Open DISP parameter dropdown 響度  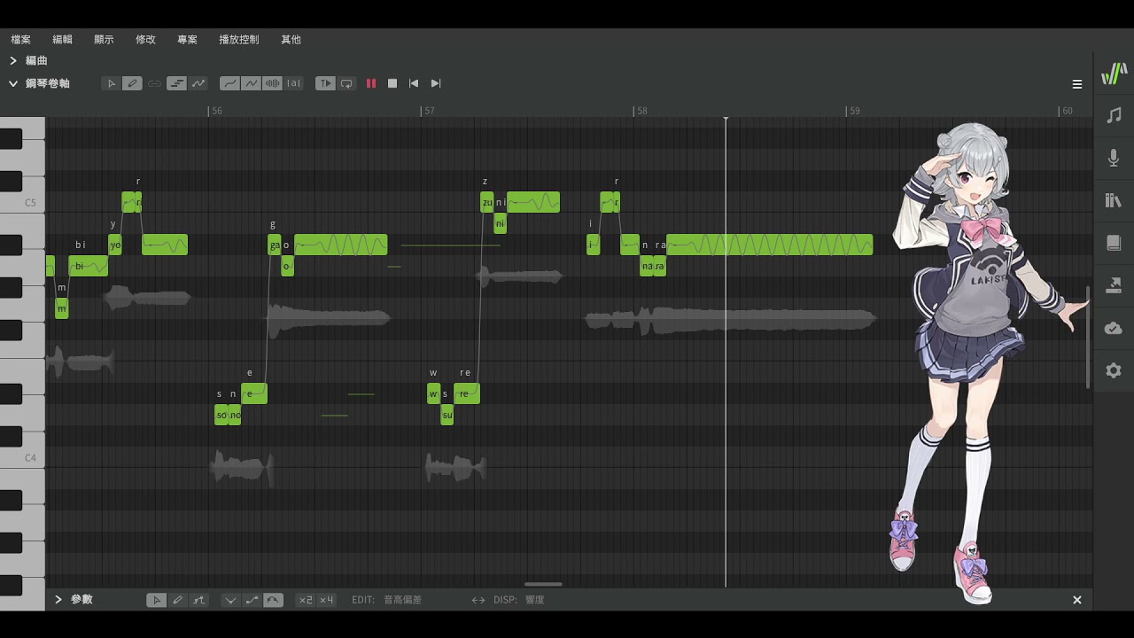[534, 600]
